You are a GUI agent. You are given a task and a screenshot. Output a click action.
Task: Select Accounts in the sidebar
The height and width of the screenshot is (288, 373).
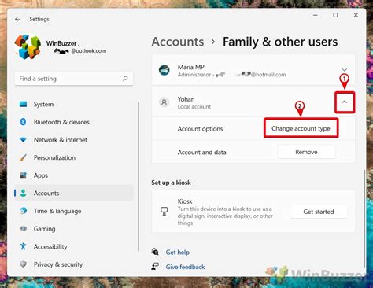coord(74,193)
